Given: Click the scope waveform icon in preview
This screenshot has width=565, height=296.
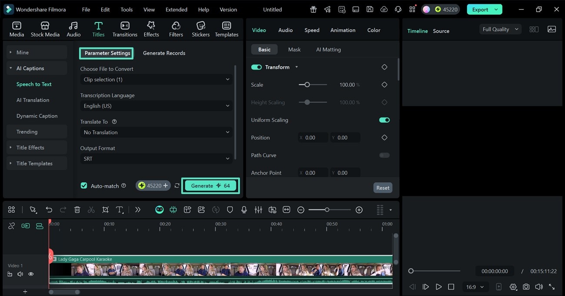Looking at the screenshot, I should click(552, 29).
